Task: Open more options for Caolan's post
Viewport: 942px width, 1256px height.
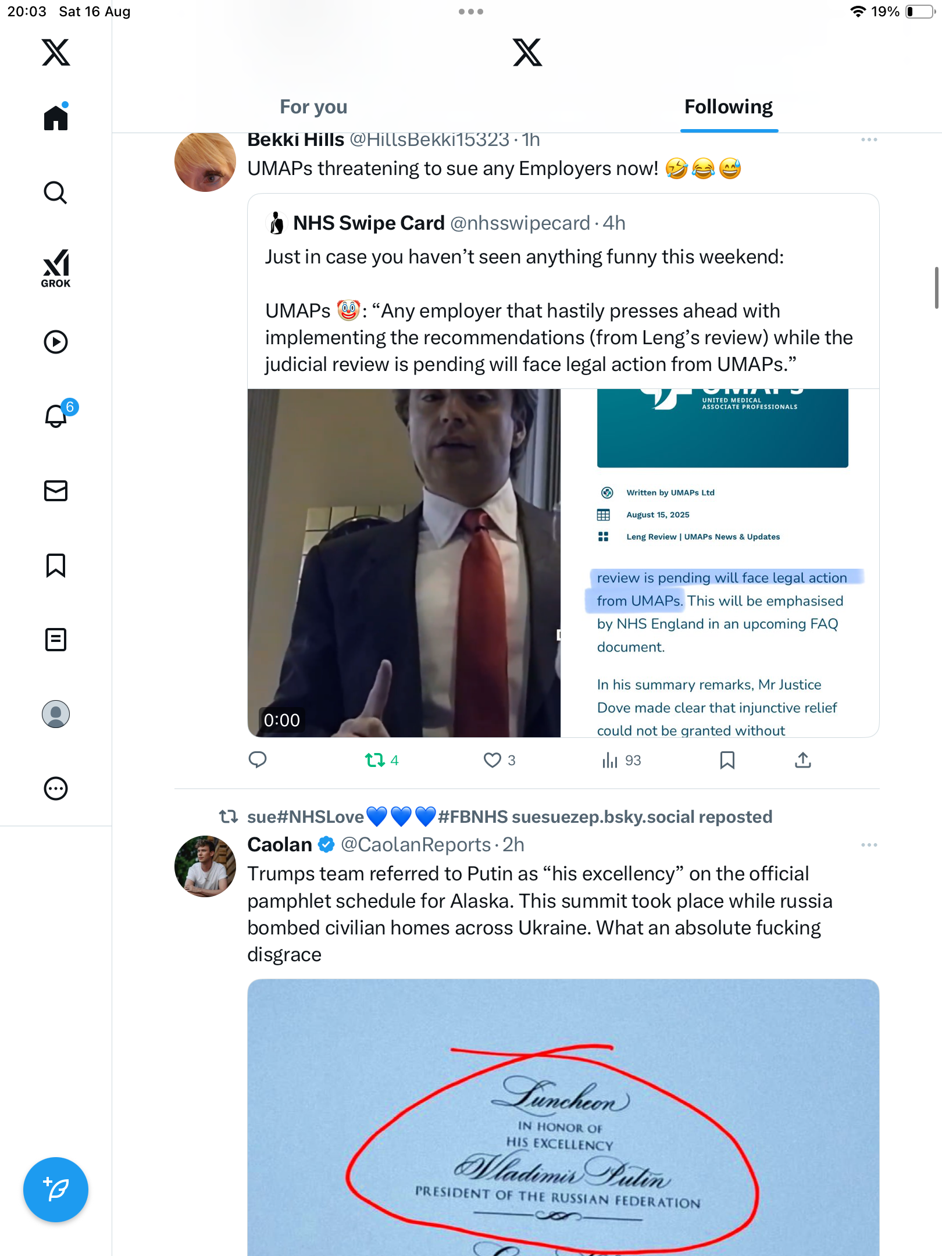Action: tap(869, 845)
